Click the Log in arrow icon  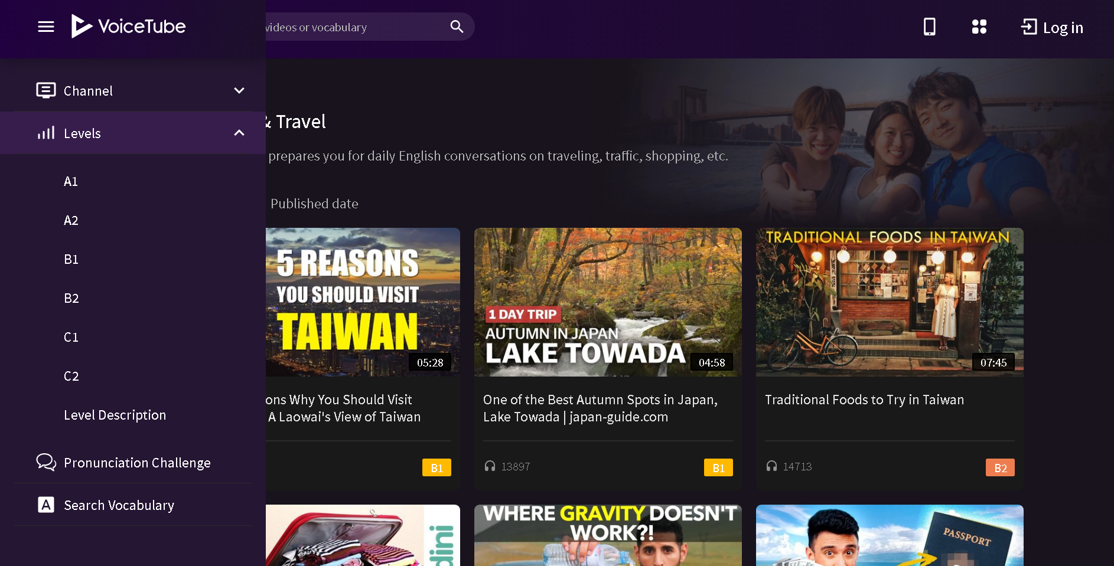1029,27
